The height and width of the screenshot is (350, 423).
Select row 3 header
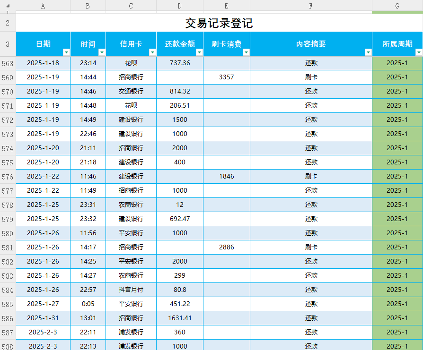tap(8, 44)
